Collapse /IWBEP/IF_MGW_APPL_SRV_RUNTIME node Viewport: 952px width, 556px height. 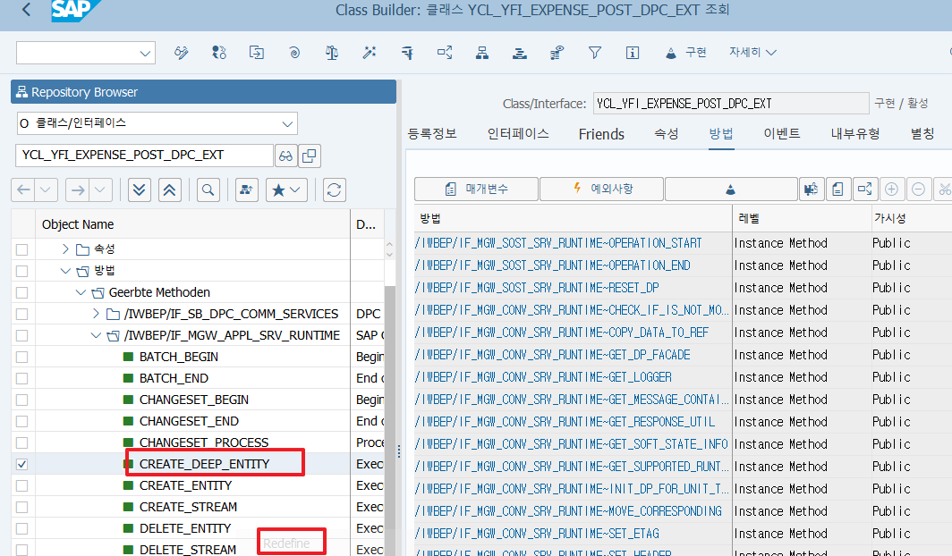coord(96,335)
